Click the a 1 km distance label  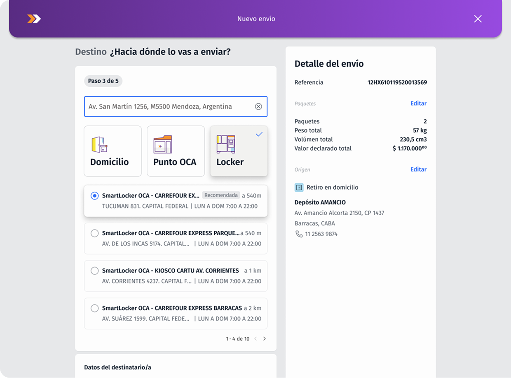point(253,271)
